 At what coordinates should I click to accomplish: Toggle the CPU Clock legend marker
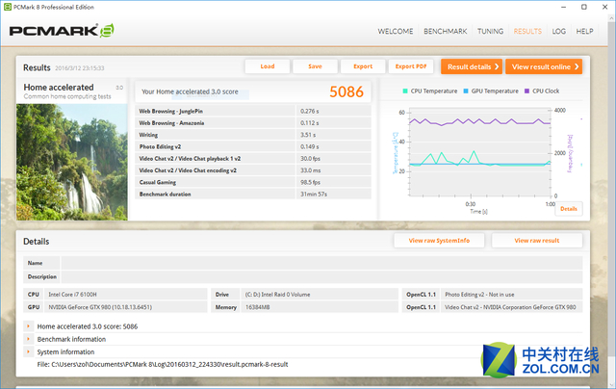coord(526,91)
